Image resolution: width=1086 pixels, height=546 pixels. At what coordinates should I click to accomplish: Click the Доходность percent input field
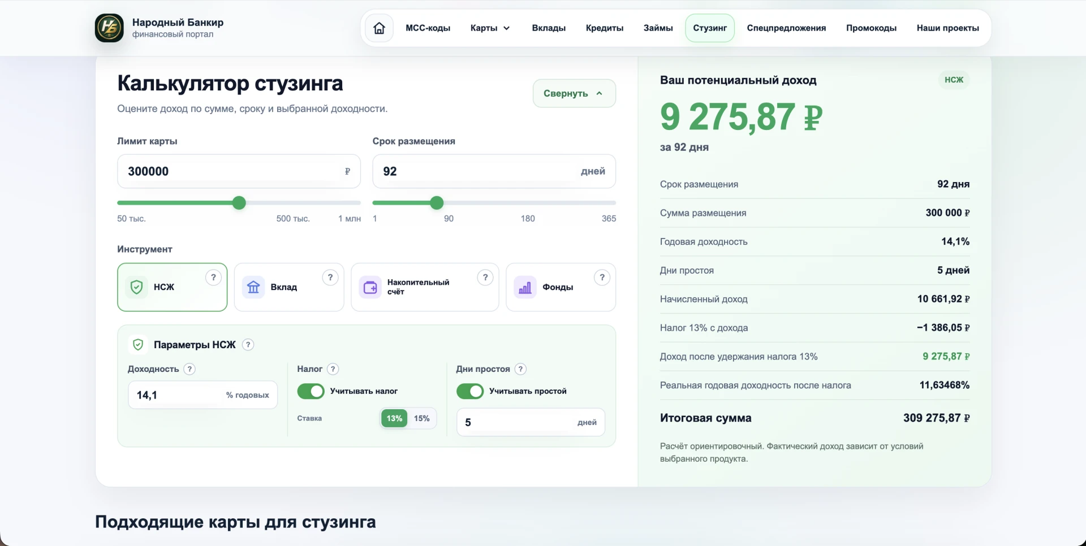(x=202, y=395)
